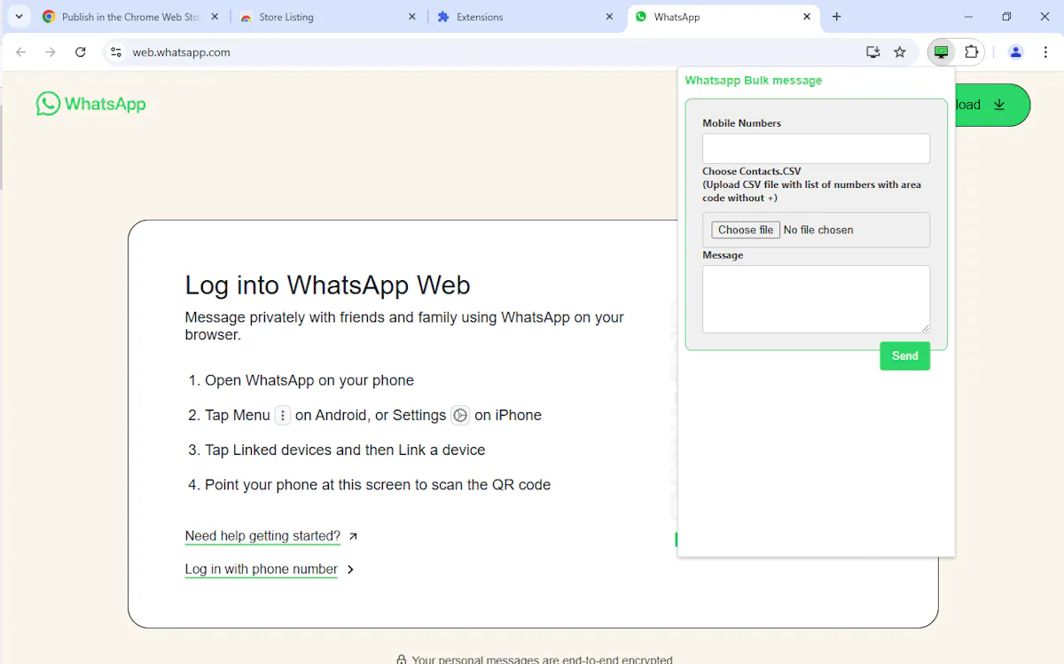Click the Message text area
This screenshot has width=1064, height=664.
point(816,299)
